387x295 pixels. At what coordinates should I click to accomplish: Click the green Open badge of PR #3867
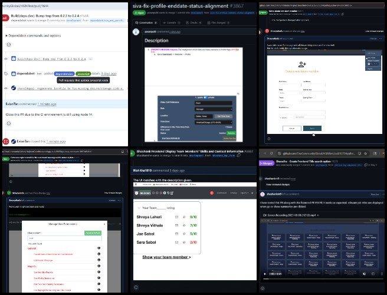click(139, 12)
